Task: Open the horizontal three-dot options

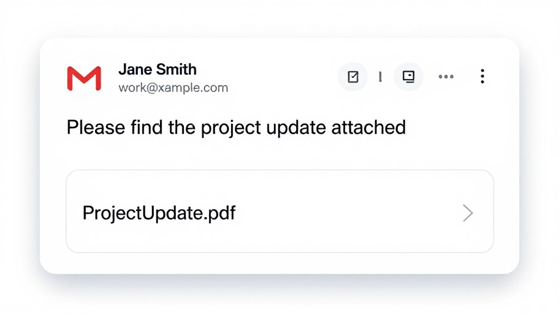Action: (x=446, y=77)
